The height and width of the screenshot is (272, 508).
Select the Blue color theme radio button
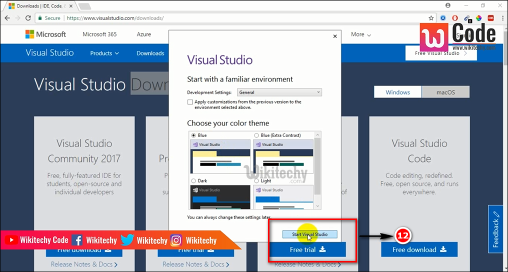coord(193,135)
